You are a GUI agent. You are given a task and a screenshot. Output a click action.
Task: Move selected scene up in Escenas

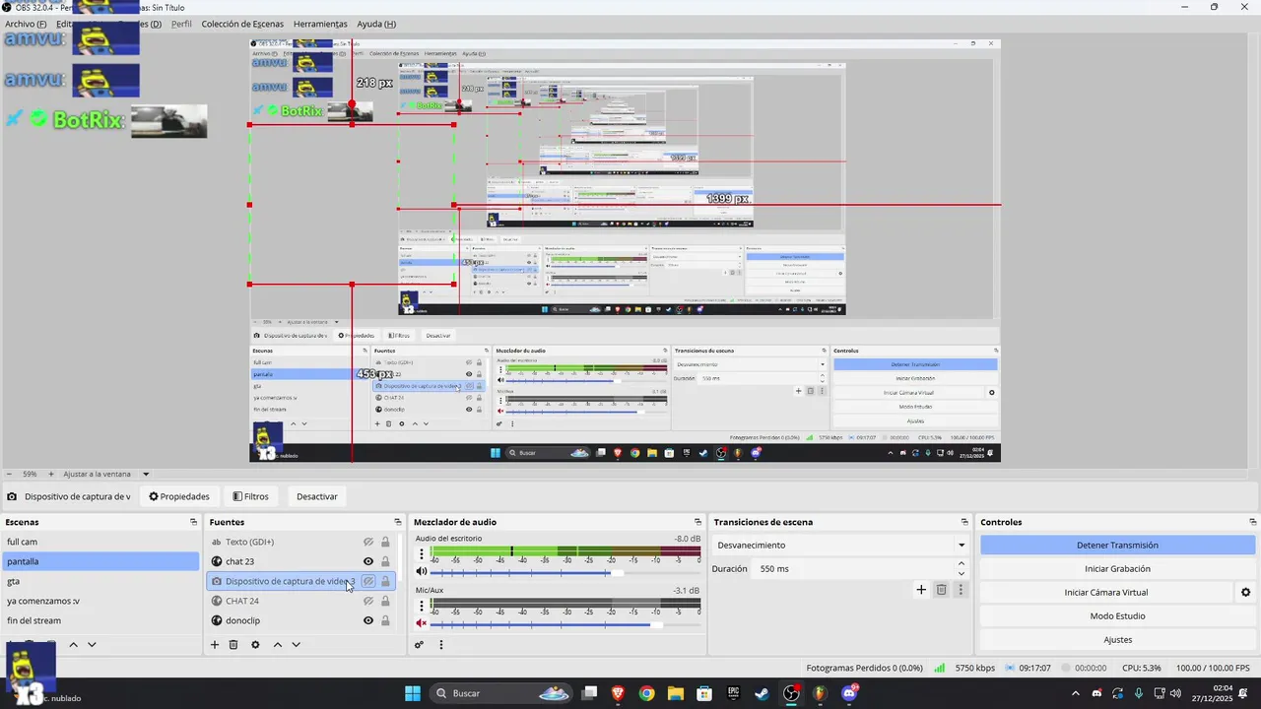click(73, 645)
